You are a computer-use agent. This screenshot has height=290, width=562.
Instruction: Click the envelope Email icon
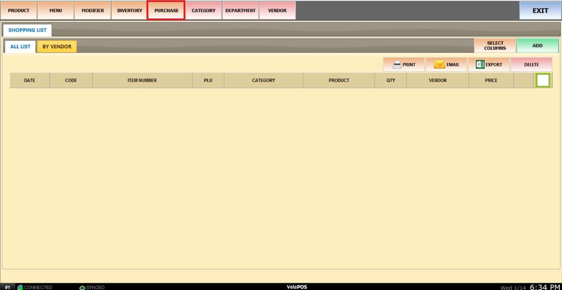coord(439,65)
